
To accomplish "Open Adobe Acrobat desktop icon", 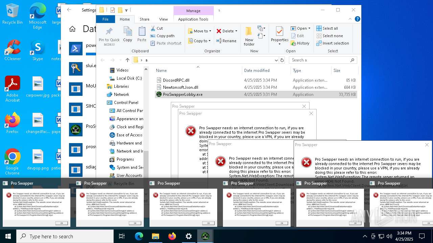I will 13,89.
